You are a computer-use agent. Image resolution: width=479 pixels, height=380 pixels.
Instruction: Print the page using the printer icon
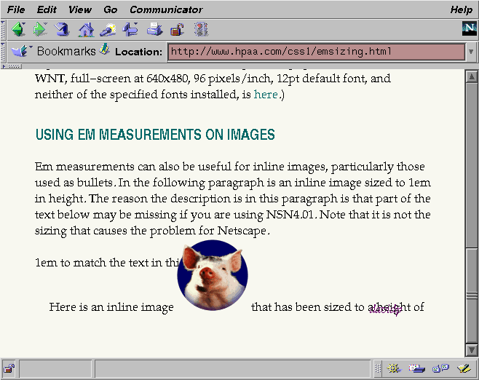[154, 30]
